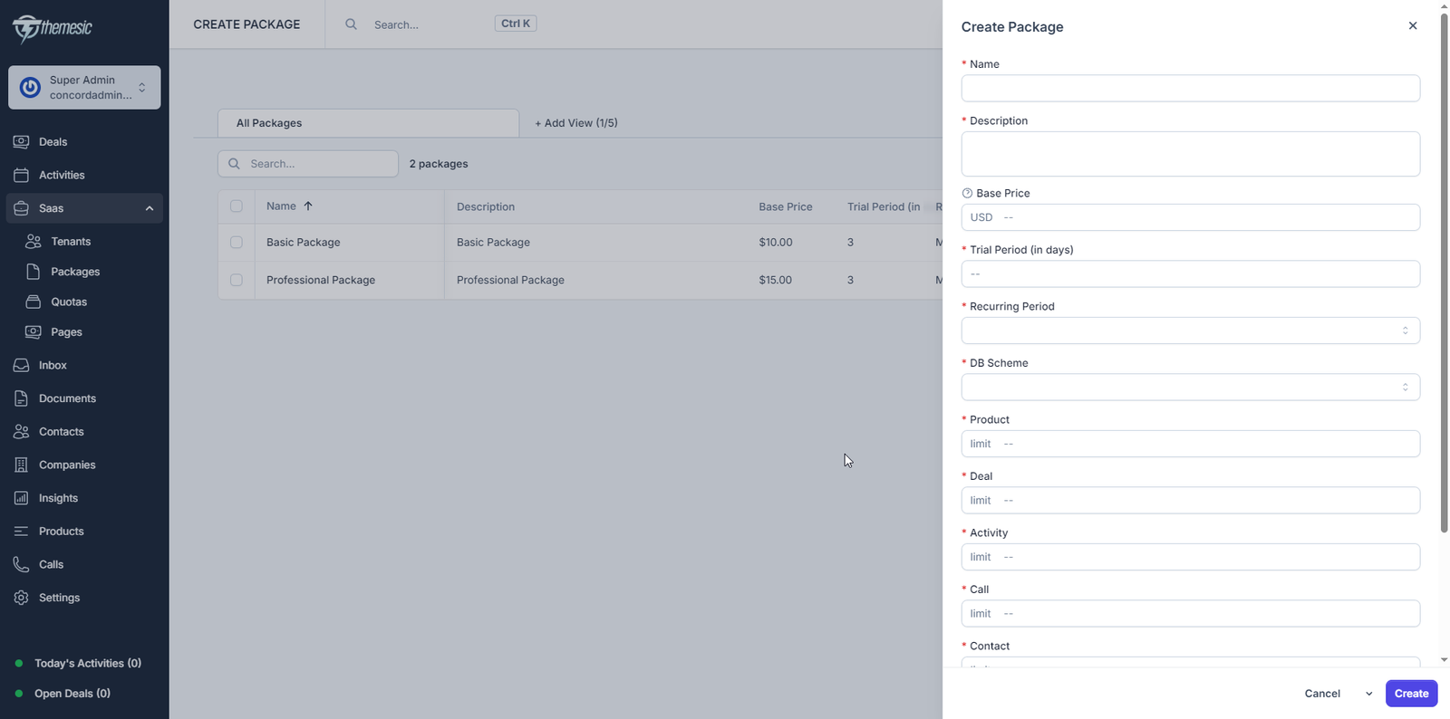This screenshot has width=1450, height=719.
Task: Click the Base Price help icon
Action: (x=967, y=193)
